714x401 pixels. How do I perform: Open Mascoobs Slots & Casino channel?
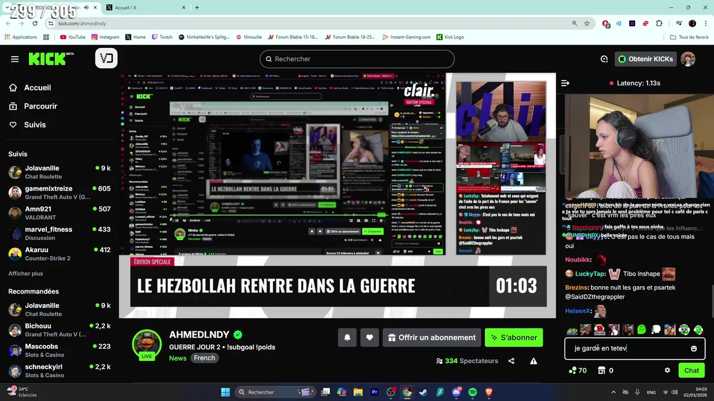pos(59,350)
